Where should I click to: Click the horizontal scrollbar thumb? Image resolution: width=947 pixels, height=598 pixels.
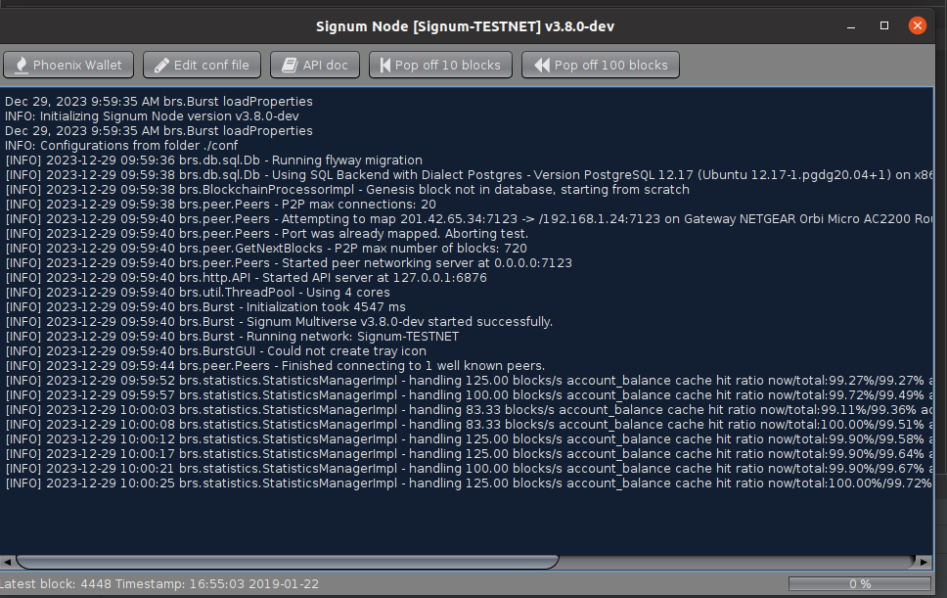point(287,562)
